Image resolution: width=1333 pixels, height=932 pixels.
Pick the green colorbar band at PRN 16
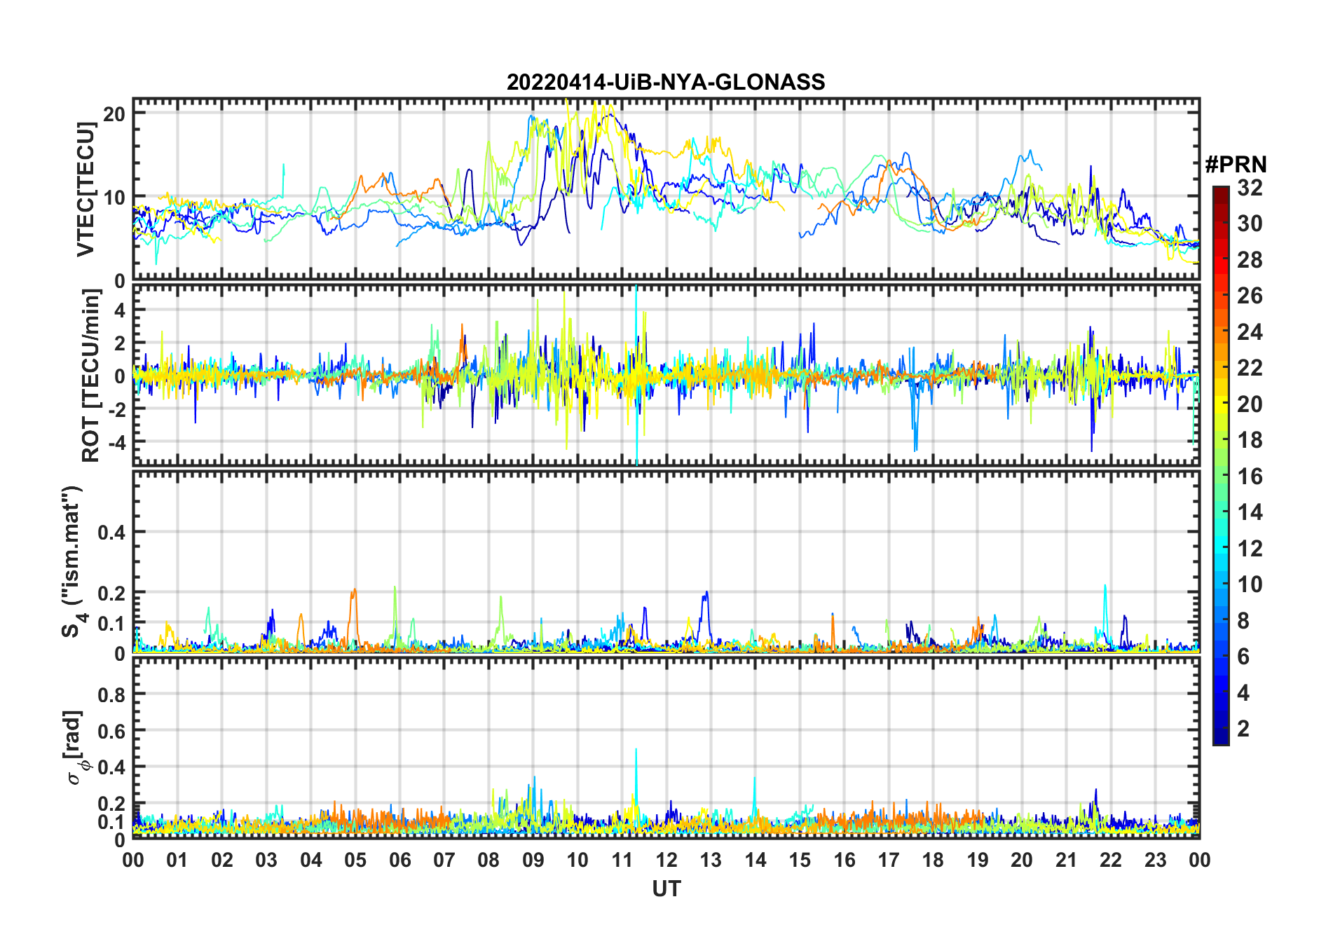pos(1221,476)
